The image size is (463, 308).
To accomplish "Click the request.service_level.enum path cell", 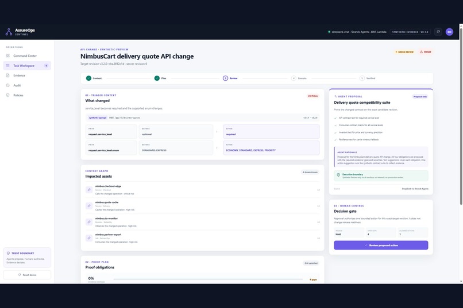I will pyautogui.click(x=111, y=147).
